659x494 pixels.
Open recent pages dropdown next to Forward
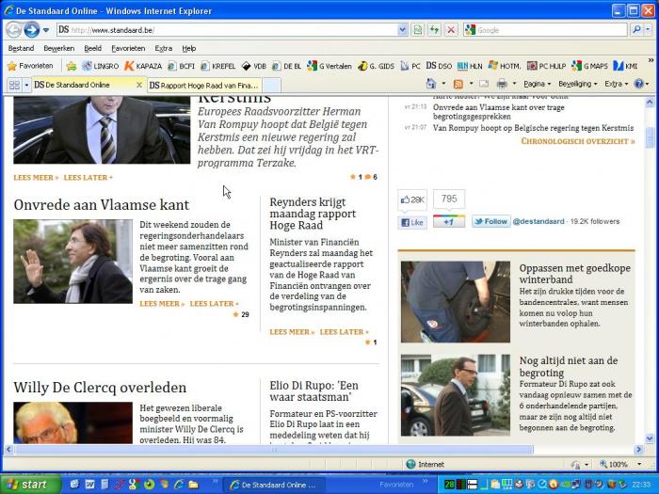(46, 30)
